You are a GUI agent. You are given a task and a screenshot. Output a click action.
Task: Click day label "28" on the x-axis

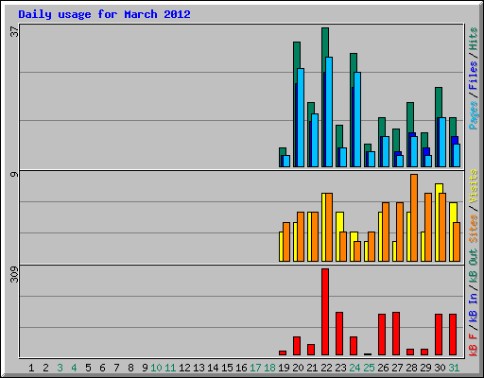411,368
